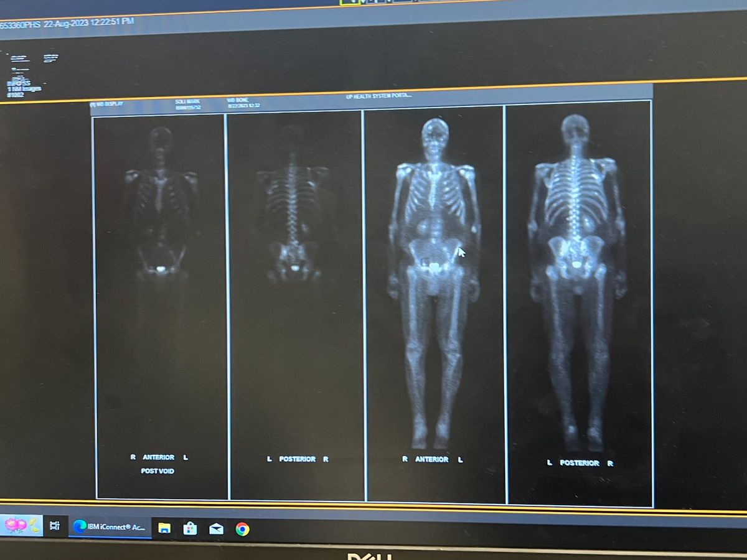Click the yellow-highlighted tool in top toolbar
The height and width of the screenshot is (560, 747).
[349, 2]
